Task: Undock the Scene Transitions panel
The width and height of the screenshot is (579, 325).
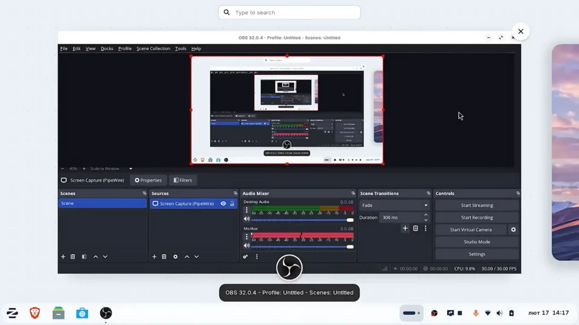Action: click(x=429, y=194)
